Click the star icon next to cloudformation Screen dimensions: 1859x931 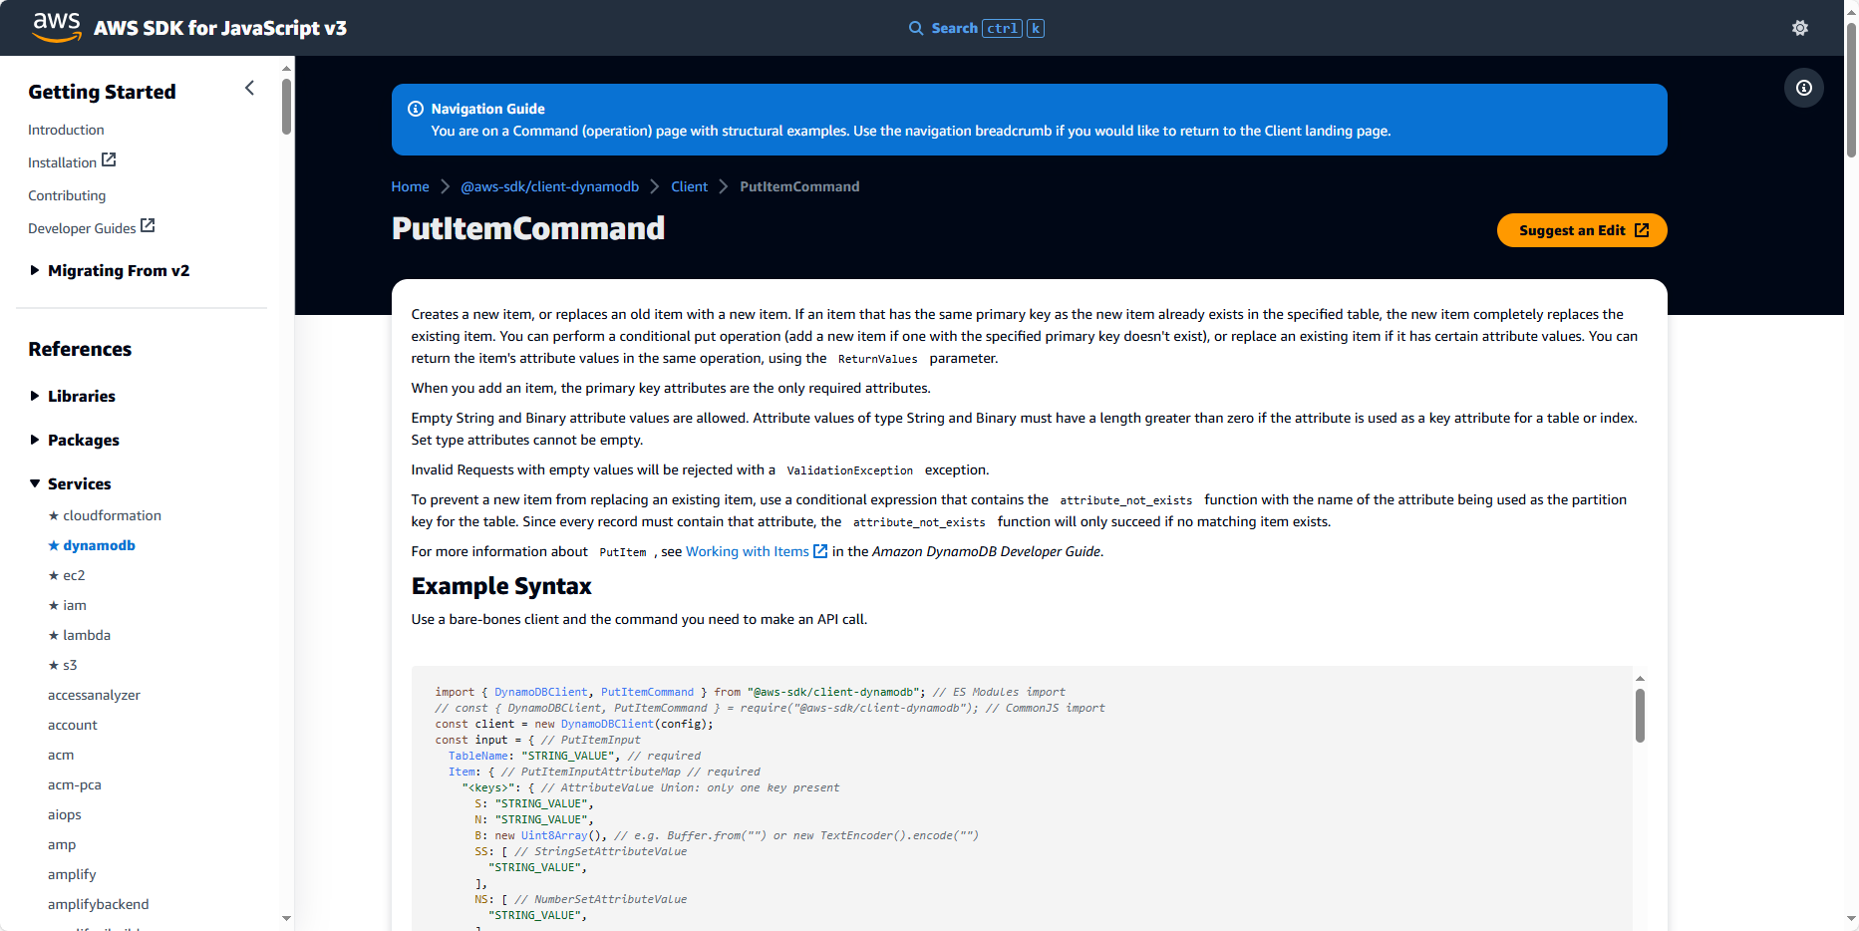coord(54,516)
